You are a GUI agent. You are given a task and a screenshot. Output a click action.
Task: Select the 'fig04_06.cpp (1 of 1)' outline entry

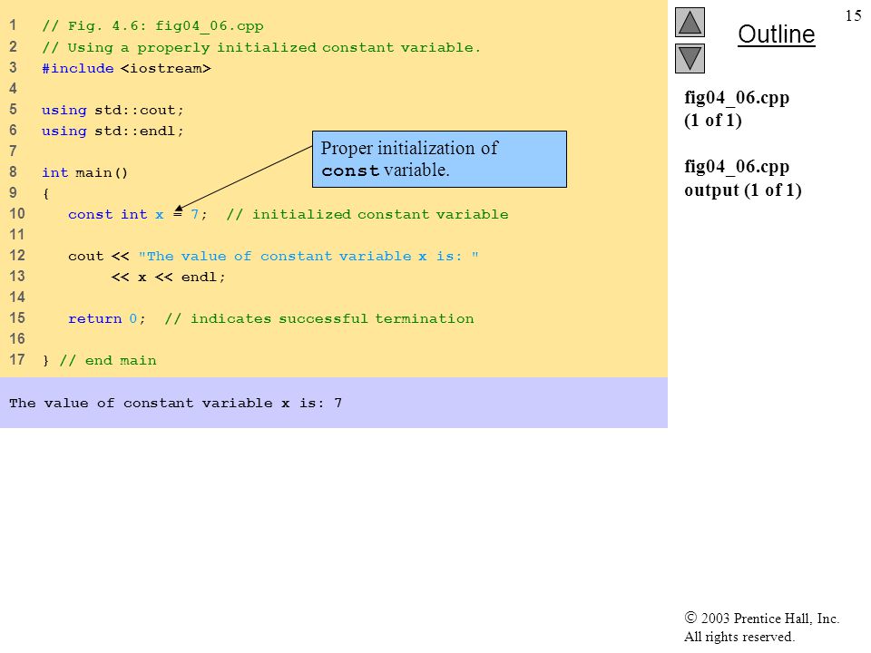[737, 108]
